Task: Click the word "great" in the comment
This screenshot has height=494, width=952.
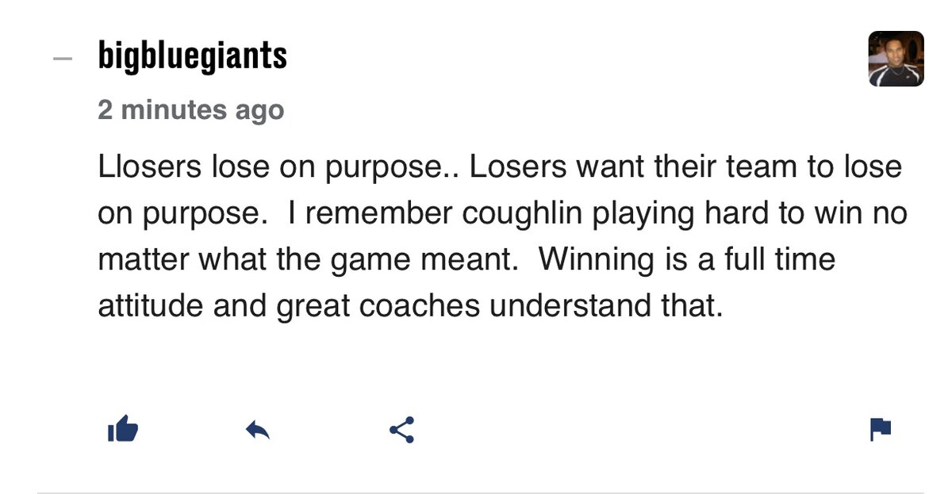Action: pos(312,305)
